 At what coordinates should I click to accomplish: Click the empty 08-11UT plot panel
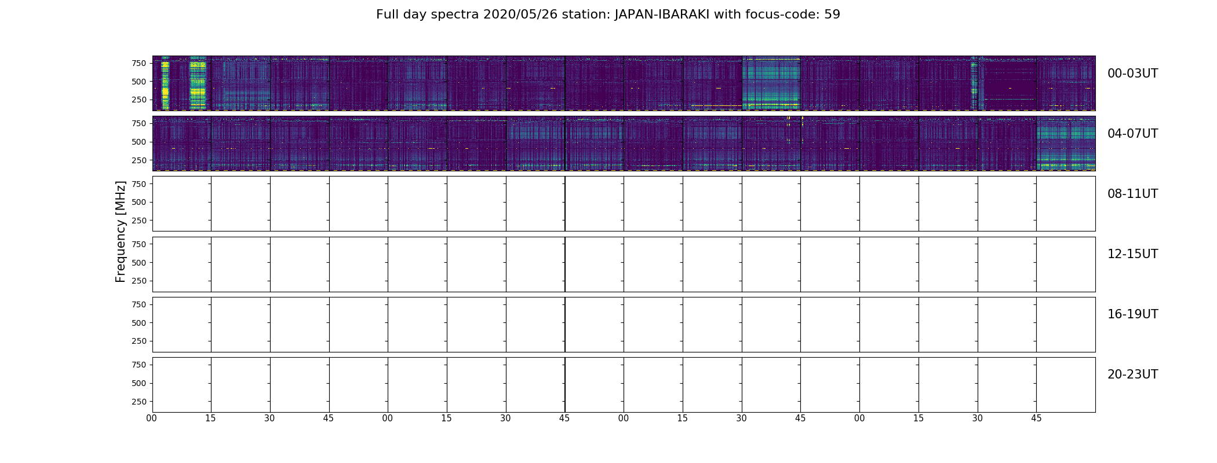pyautogui.click(x=624, y=204)
